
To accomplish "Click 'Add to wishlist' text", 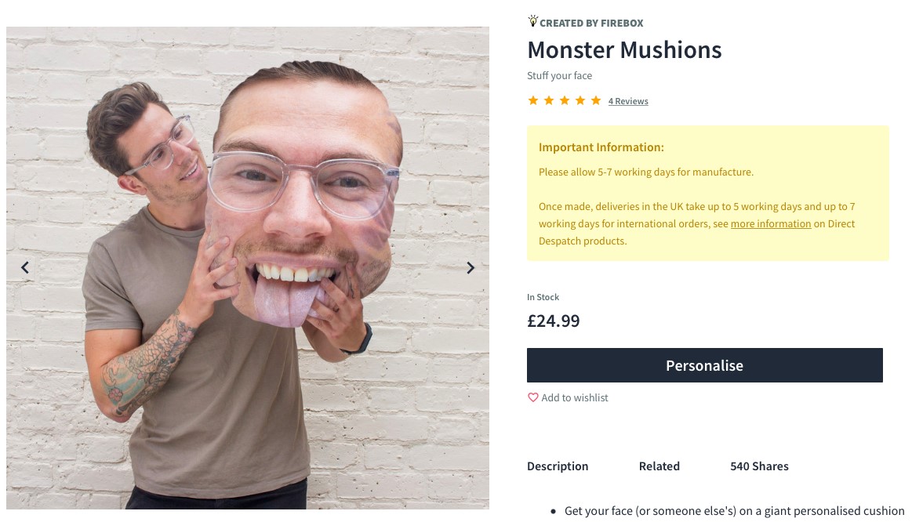I will [x=575, y=397].
